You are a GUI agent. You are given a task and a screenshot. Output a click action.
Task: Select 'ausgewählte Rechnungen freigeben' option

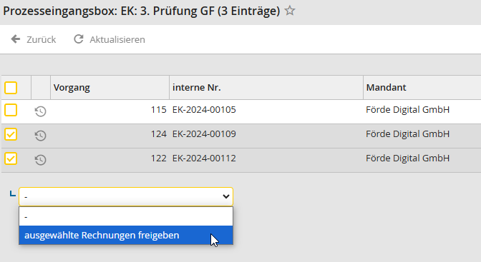click(x=126, y=236)
